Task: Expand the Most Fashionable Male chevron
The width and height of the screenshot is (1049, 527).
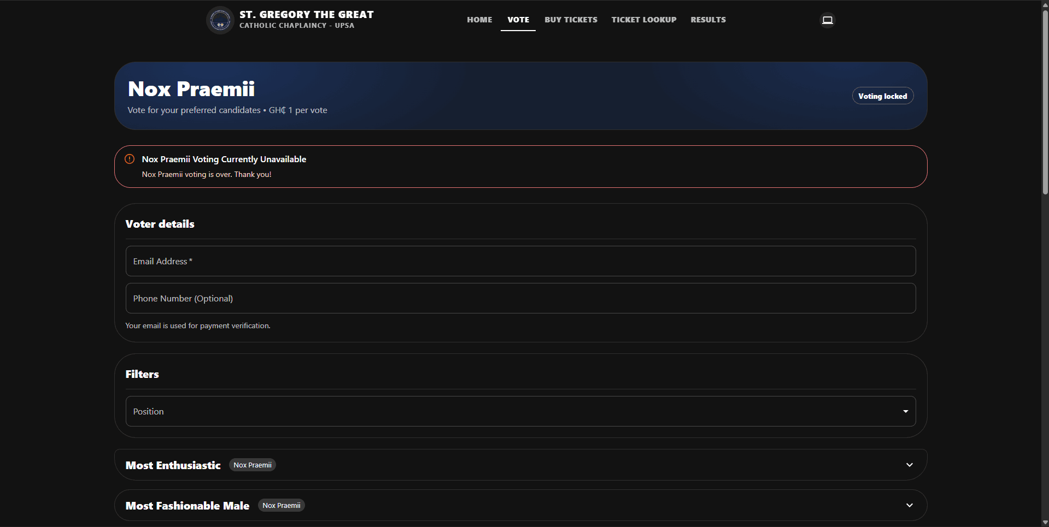Action: tap(910, 505)
